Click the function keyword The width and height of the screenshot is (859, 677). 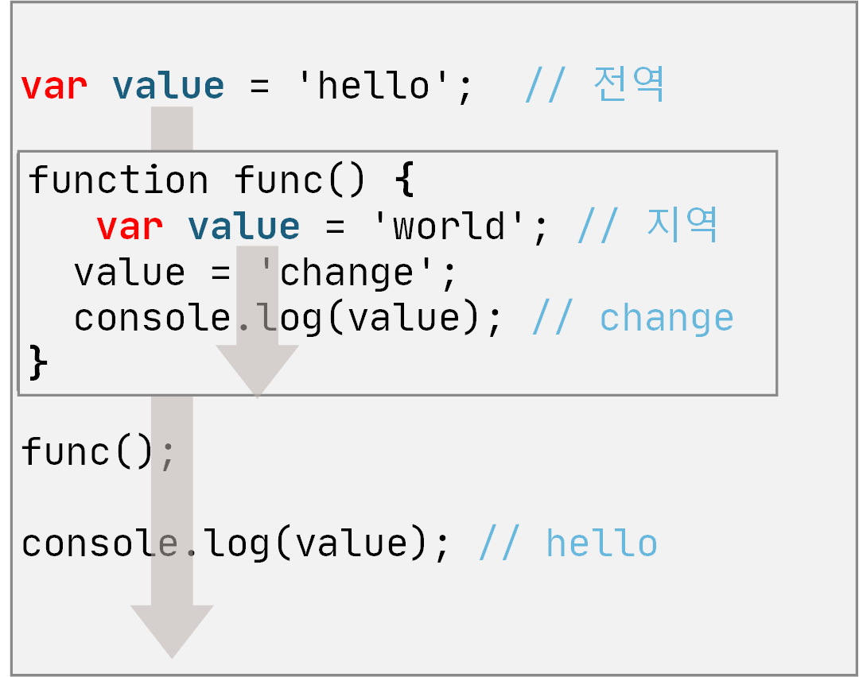click(x=119, y=180)
